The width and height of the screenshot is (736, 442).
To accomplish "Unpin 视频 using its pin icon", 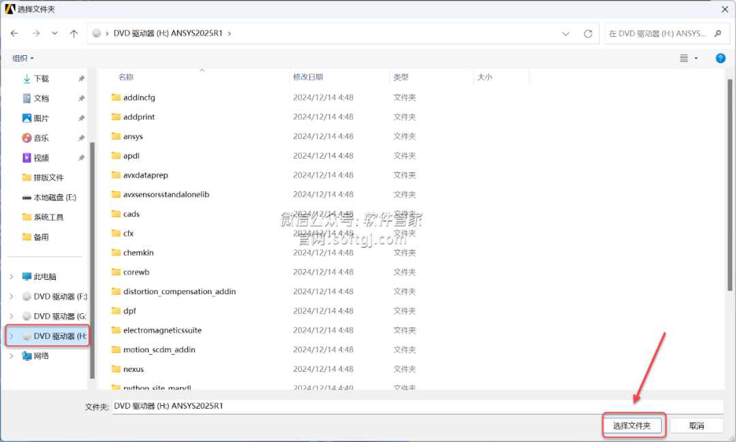I will 81,157.
